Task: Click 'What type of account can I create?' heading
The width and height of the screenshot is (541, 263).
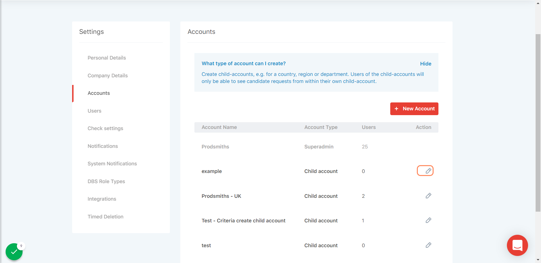Action: 244,63
